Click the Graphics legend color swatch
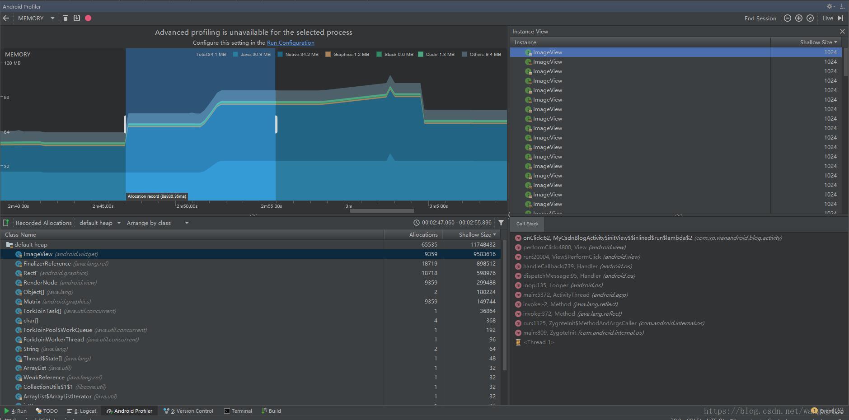Screen dimensions: 849x420 pyautogui.click(x=328, y=54)
